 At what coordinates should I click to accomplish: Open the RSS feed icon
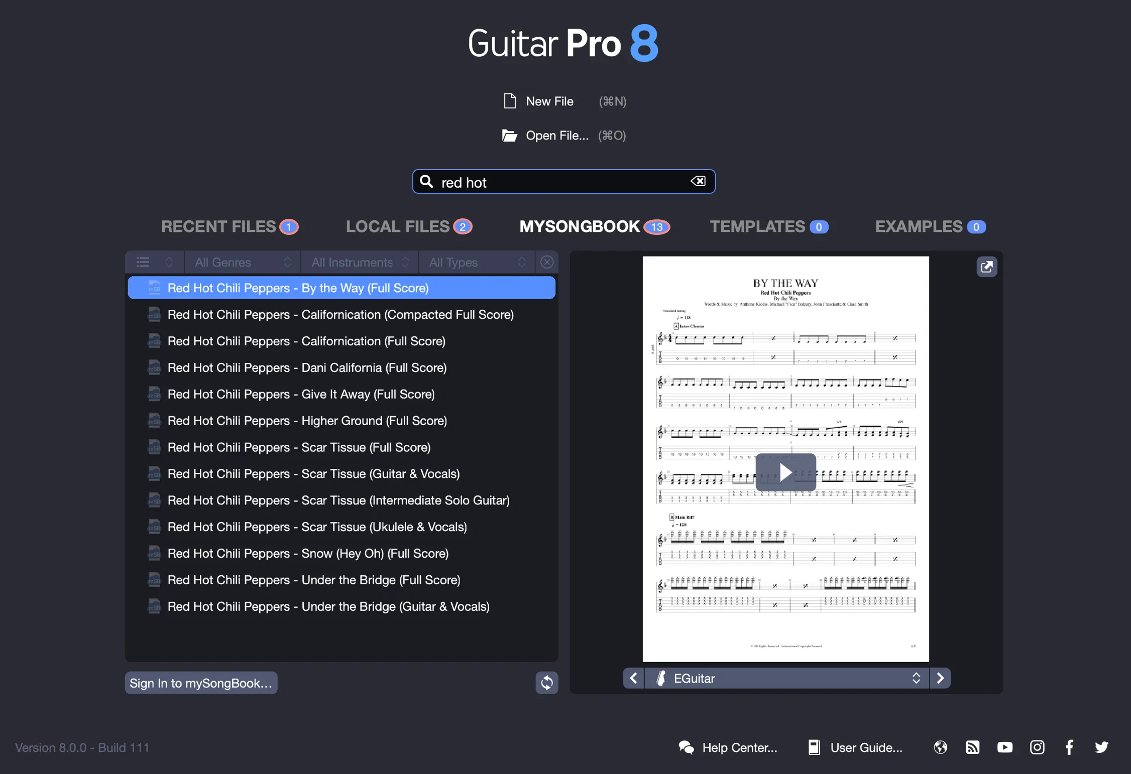point(973,747)
